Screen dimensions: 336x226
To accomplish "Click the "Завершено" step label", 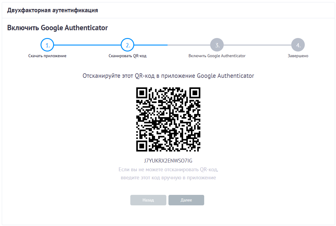I will pyautogui.click(x=298, y=56).
